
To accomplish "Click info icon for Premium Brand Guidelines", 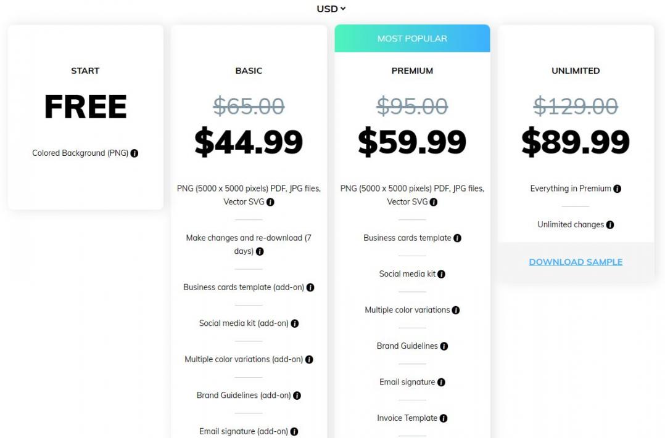I will pyautogui.click(x=444, y=346).
